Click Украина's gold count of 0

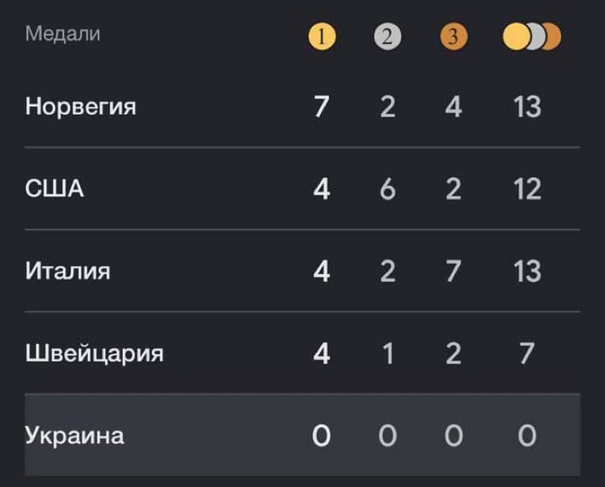point(321,435)
